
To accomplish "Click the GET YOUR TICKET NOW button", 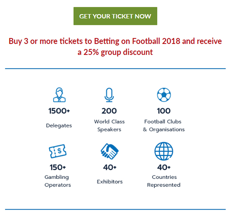I will click(115, 16).
